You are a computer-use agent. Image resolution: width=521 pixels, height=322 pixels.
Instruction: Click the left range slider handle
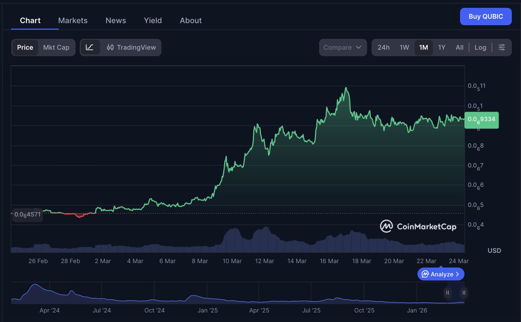(448, 292)
